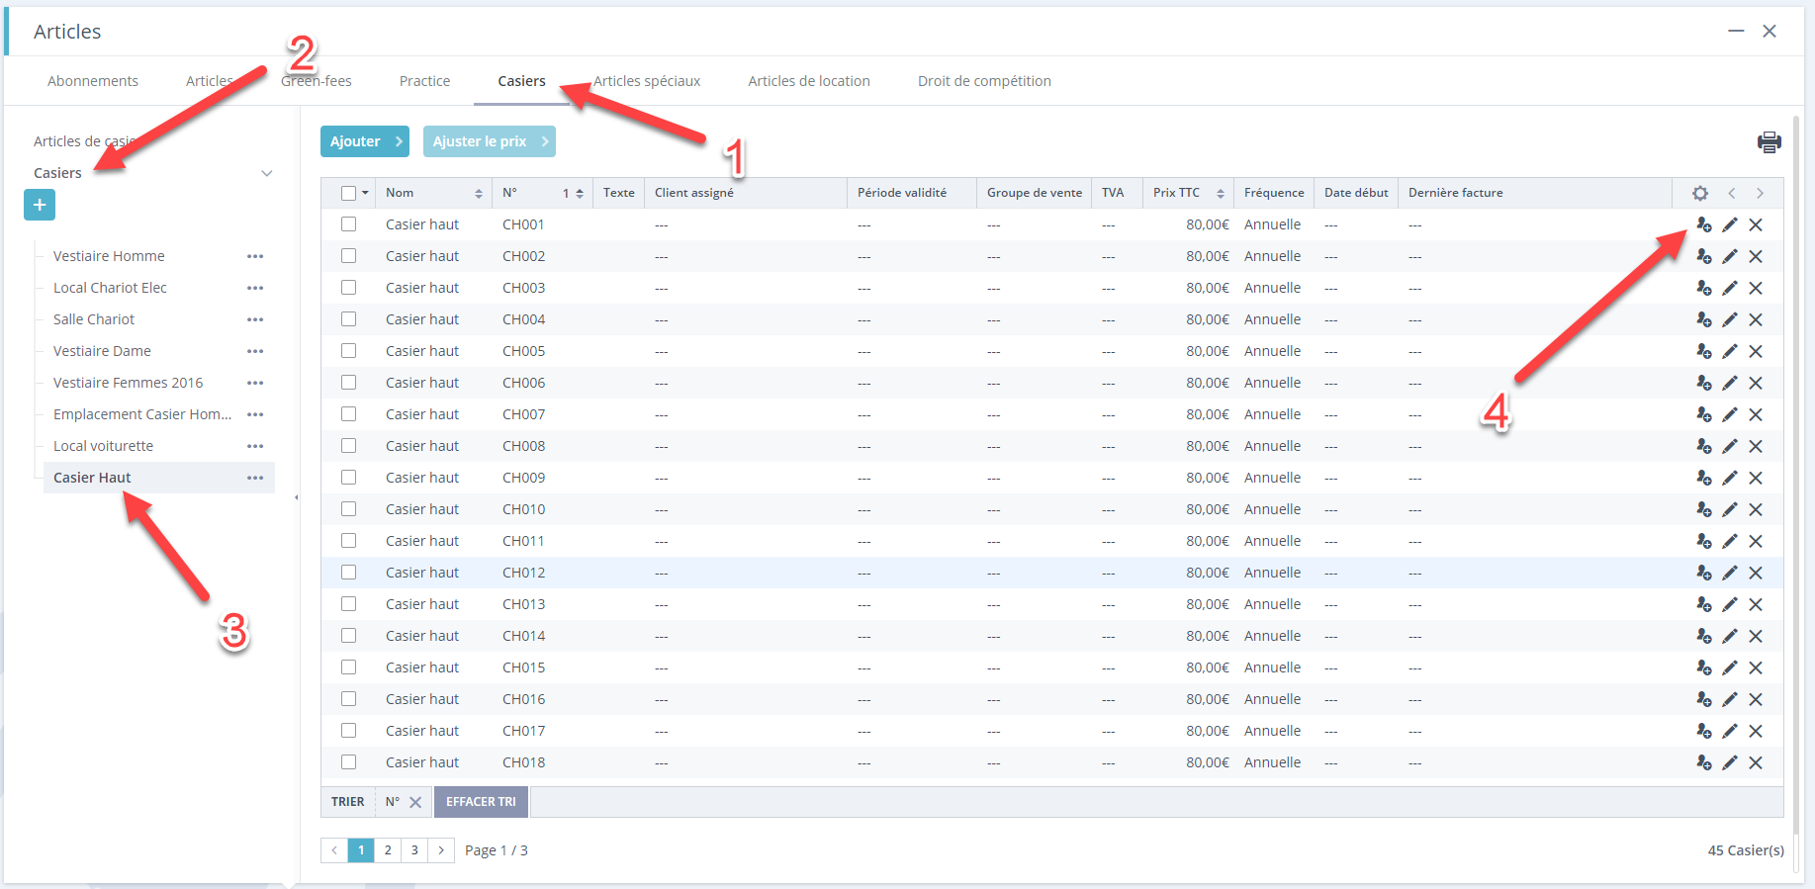1815x889 pixels.
Task: Open options menu for Vestiaire Dame
Action: click(x=255, y=352)
